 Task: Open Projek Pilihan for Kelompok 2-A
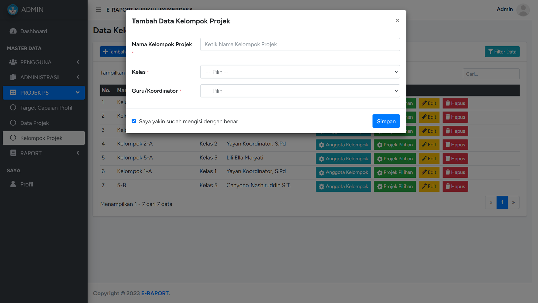pyautogui.click(x=394, y=145)
